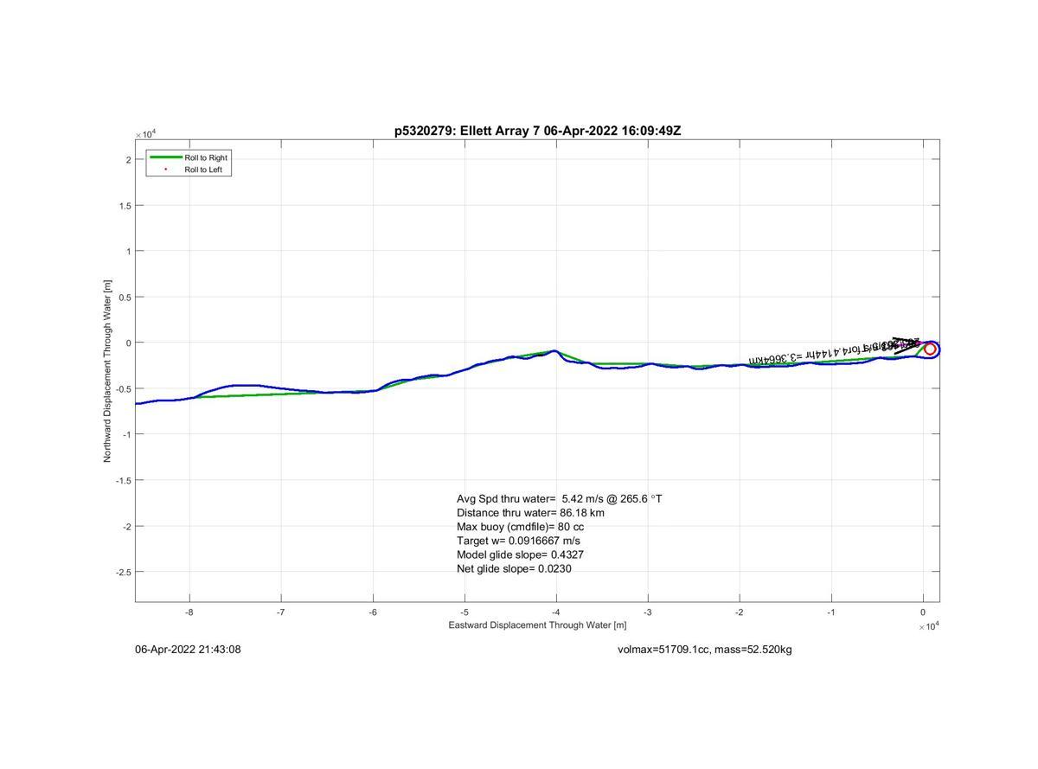Screen dimensions: 1038x769
Task: Click the green line sample in legend
Action: 165,157
